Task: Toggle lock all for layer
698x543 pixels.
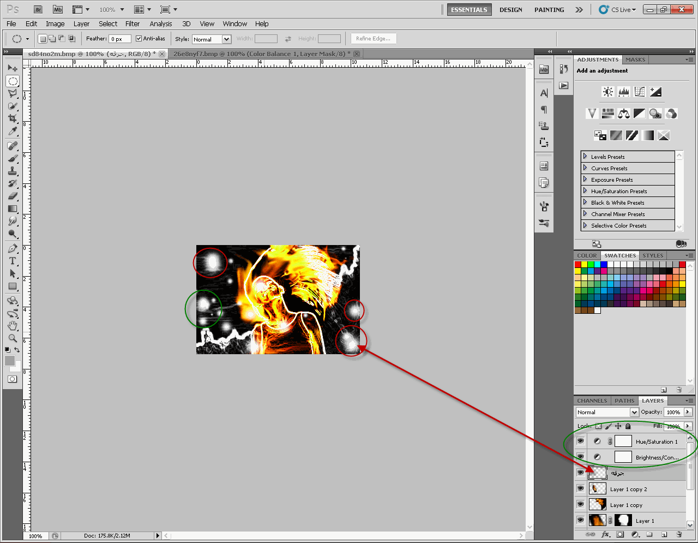Action: 628,426
